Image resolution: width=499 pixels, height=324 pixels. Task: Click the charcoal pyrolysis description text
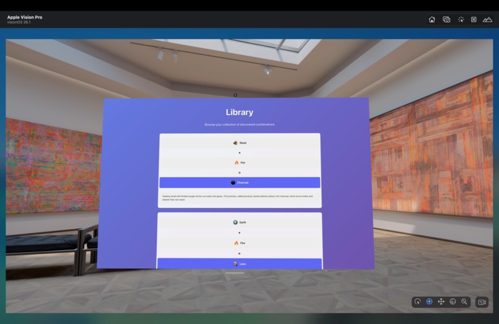click(237, 198)
